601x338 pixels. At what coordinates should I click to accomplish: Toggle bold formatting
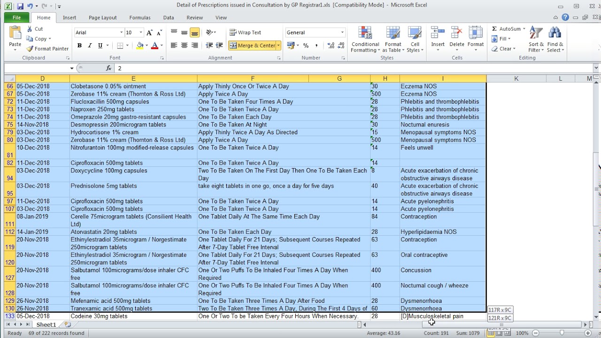click(x=79, y=46)
